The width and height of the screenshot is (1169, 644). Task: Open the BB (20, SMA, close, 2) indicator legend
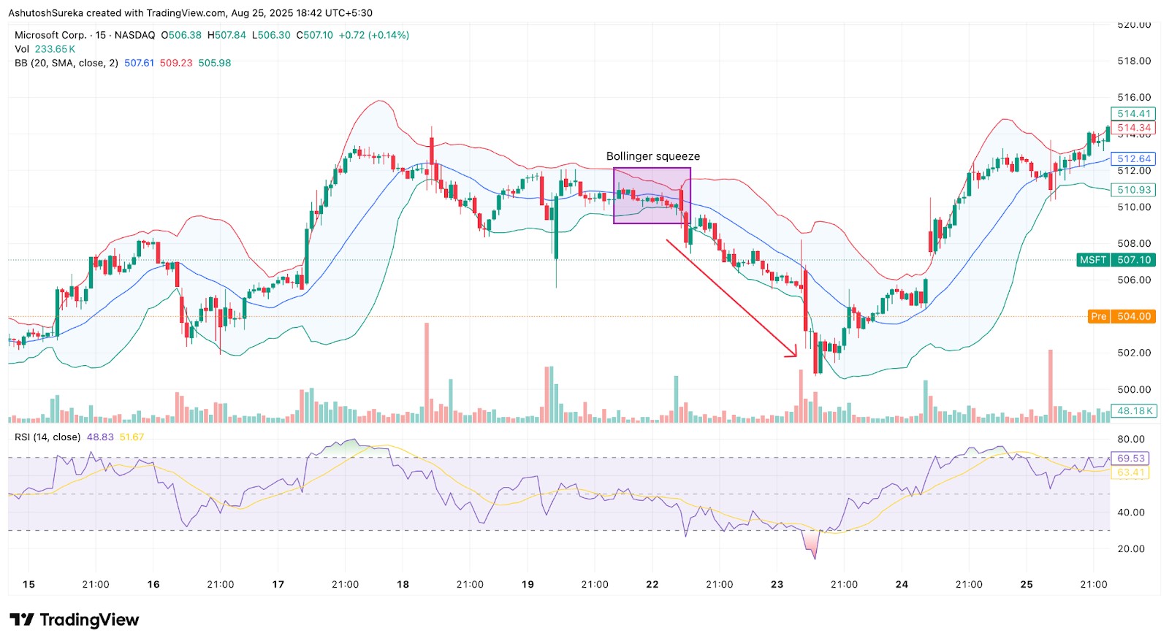point(66,63)
